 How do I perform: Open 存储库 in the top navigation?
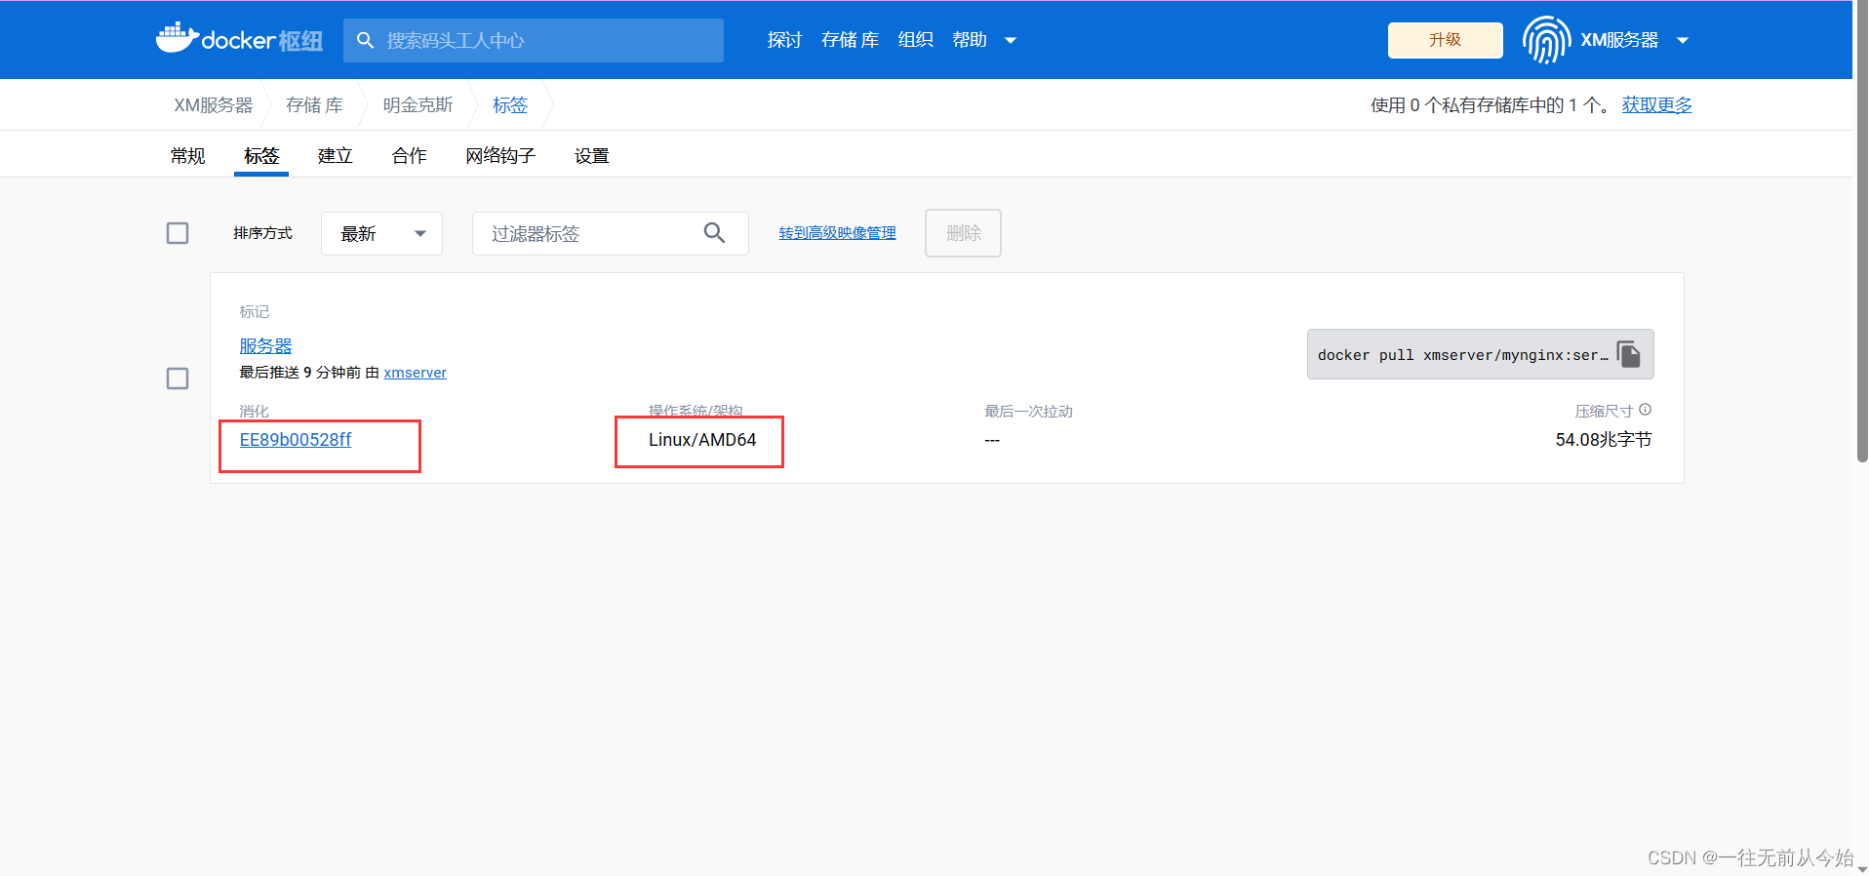(850, 40)
